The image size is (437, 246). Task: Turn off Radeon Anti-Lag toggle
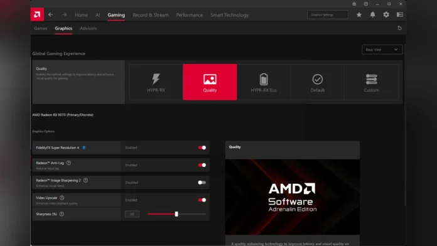pyautogui.click(x=202, y=165)
